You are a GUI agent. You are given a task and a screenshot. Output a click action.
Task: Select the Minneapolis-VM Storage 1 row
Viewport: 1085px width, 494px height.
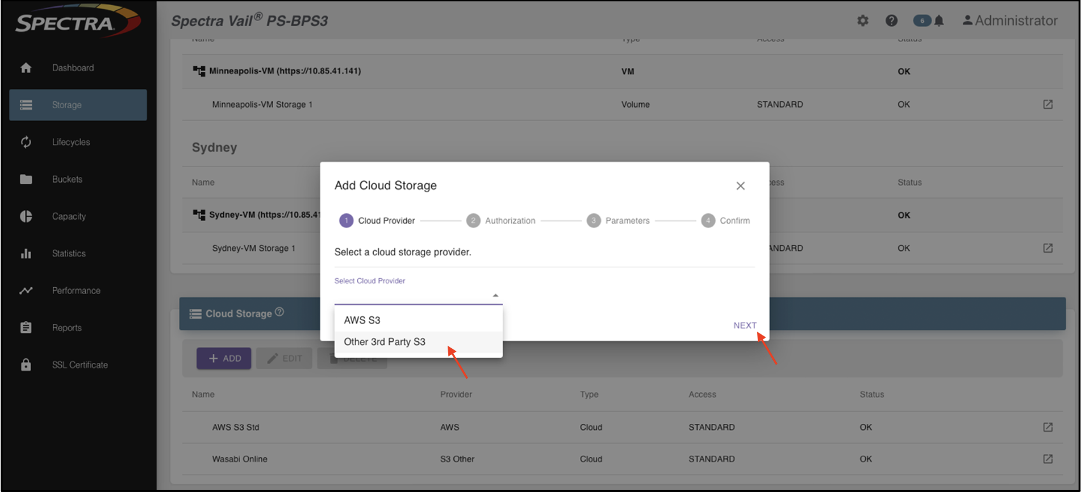(623, 104)
